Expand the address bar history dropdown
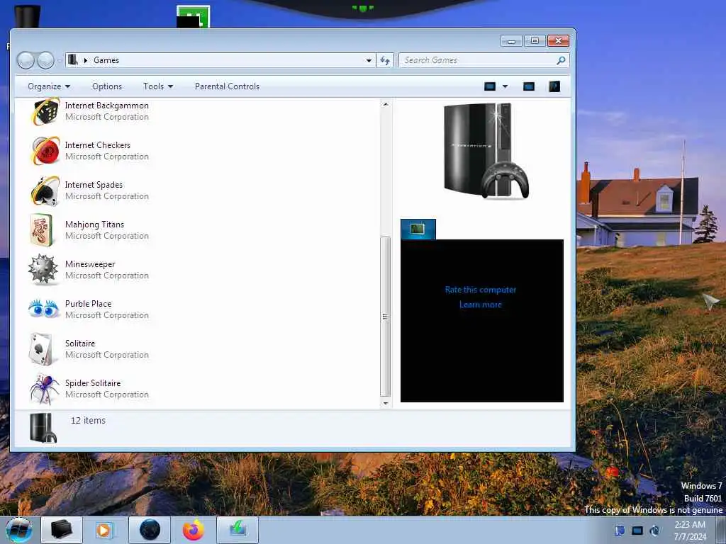The height and width of the screenshot is (544, 726). click(x=369, y=60)
